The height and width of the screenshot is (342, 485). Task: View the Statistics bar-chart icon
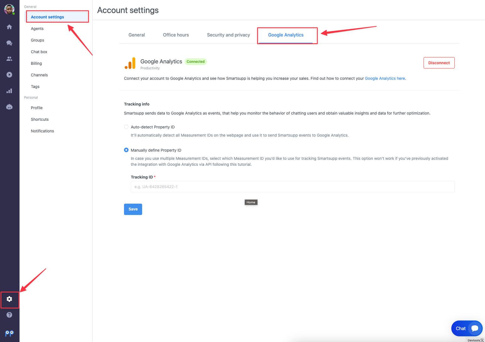pyautogui.click(x=9, y=91)
